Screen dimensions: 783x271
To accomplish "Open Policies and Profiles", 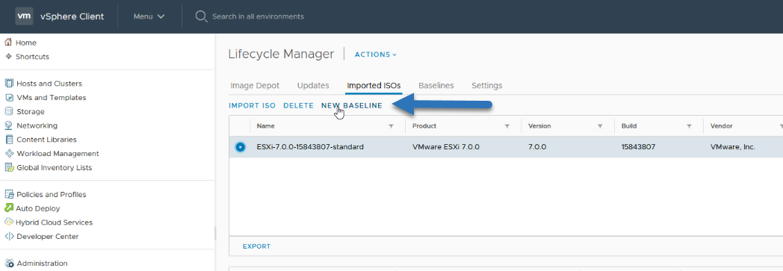I will 51,194.
